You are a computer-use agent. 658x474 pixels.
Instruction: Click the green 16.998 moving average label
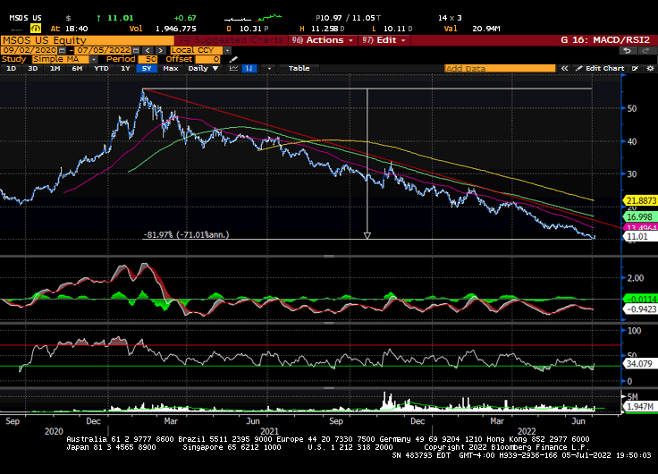641,217
